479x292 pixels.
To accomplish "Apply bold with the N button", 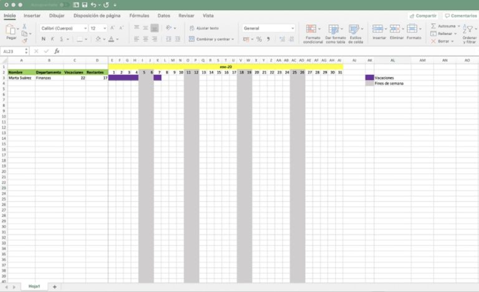I will pyautogui.click(x=44, y=39).
